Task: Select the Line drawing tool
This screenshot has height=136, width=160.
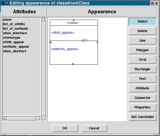Action: (x=142, y=41)
